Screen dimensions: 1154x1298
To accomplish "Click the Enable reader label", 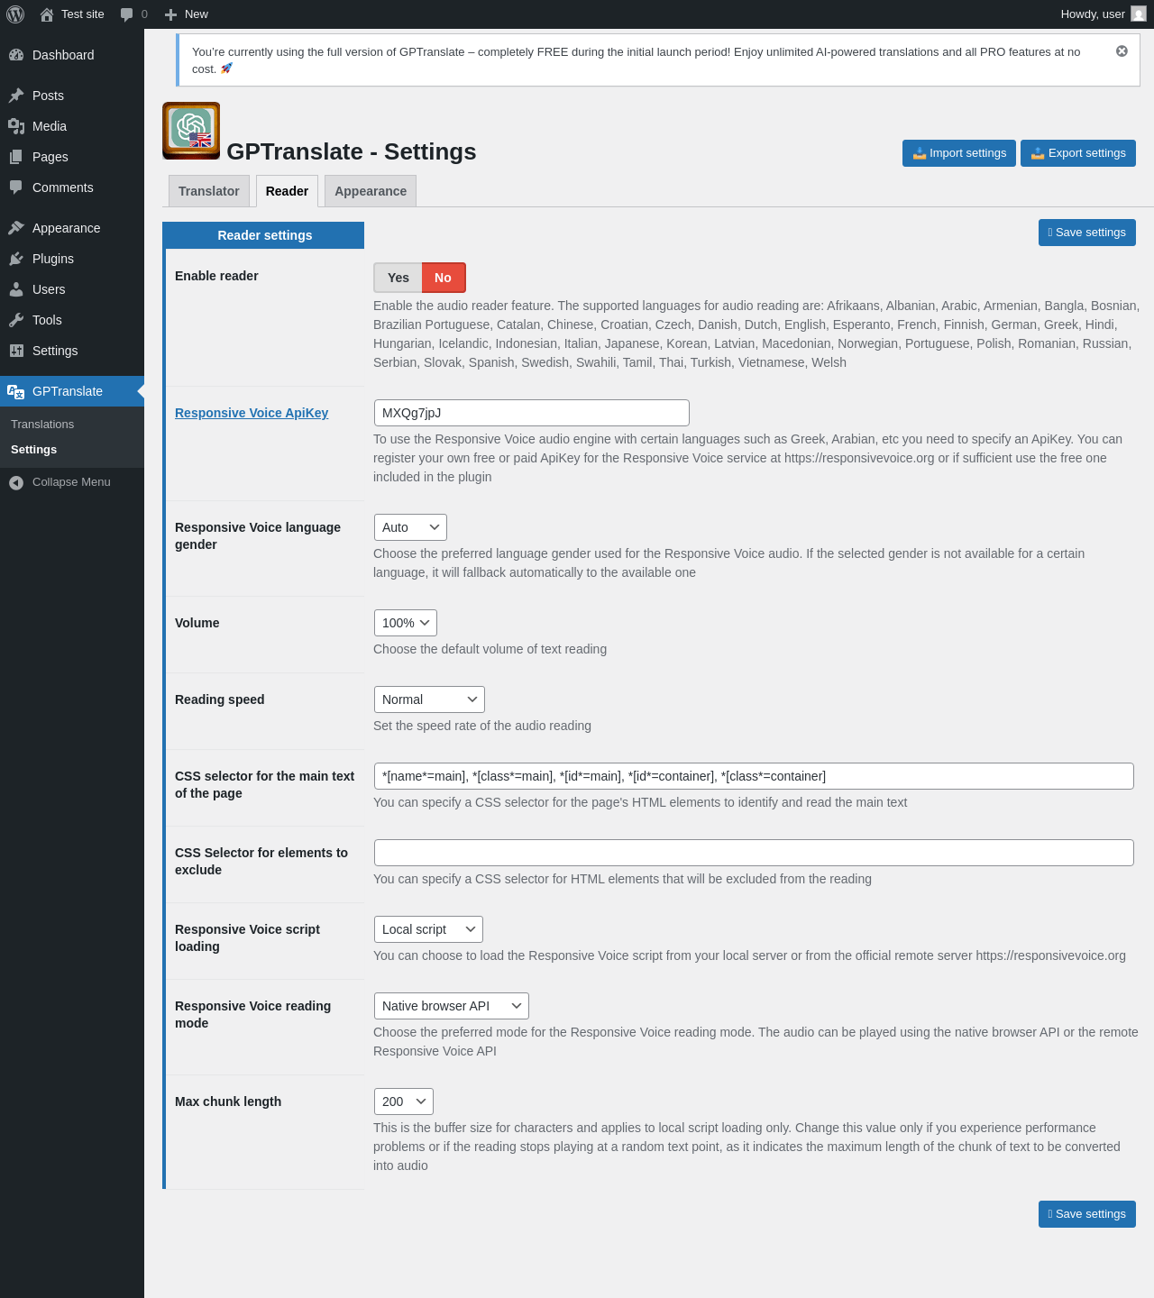I will click(216, 276).
